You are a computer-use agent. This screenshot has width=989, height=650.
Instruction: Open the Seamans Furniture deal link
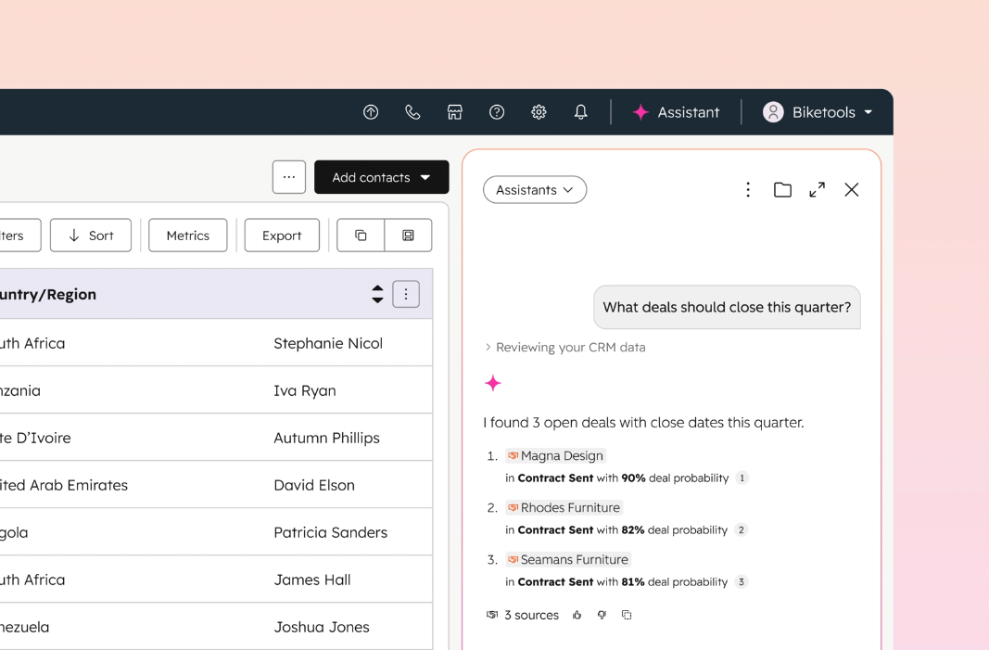[x=568, y=560]
